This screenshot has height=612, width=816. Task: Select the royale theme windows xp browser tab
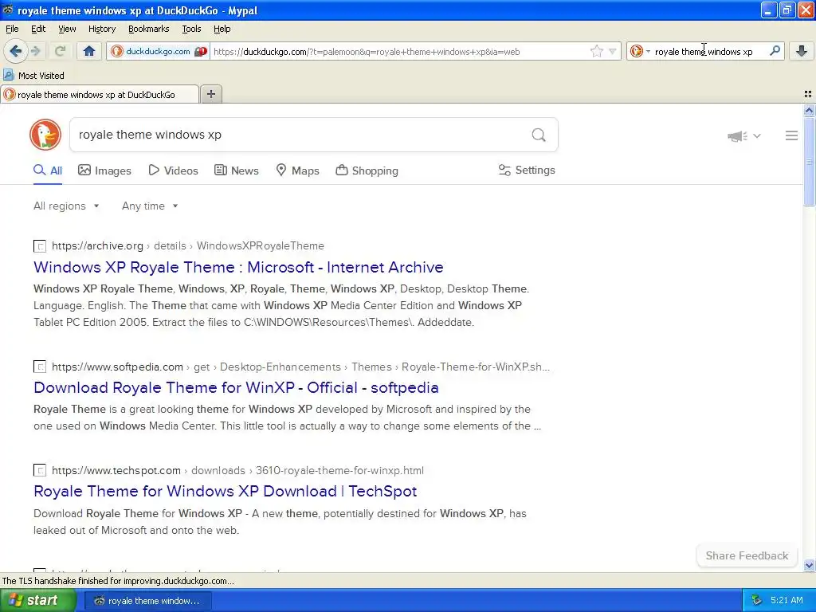point(100,95)
